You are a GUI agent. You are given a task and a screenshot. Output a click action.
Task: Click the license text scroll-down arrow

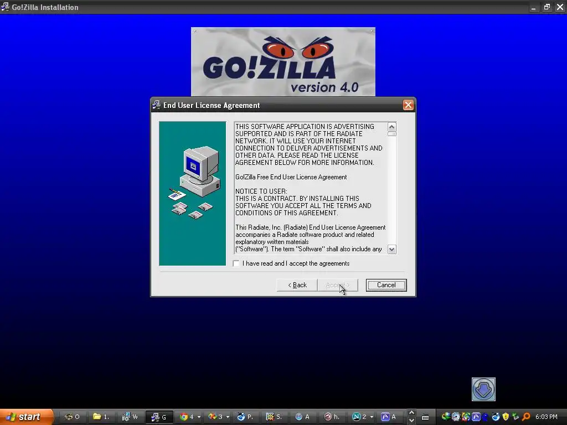[391, 250]
